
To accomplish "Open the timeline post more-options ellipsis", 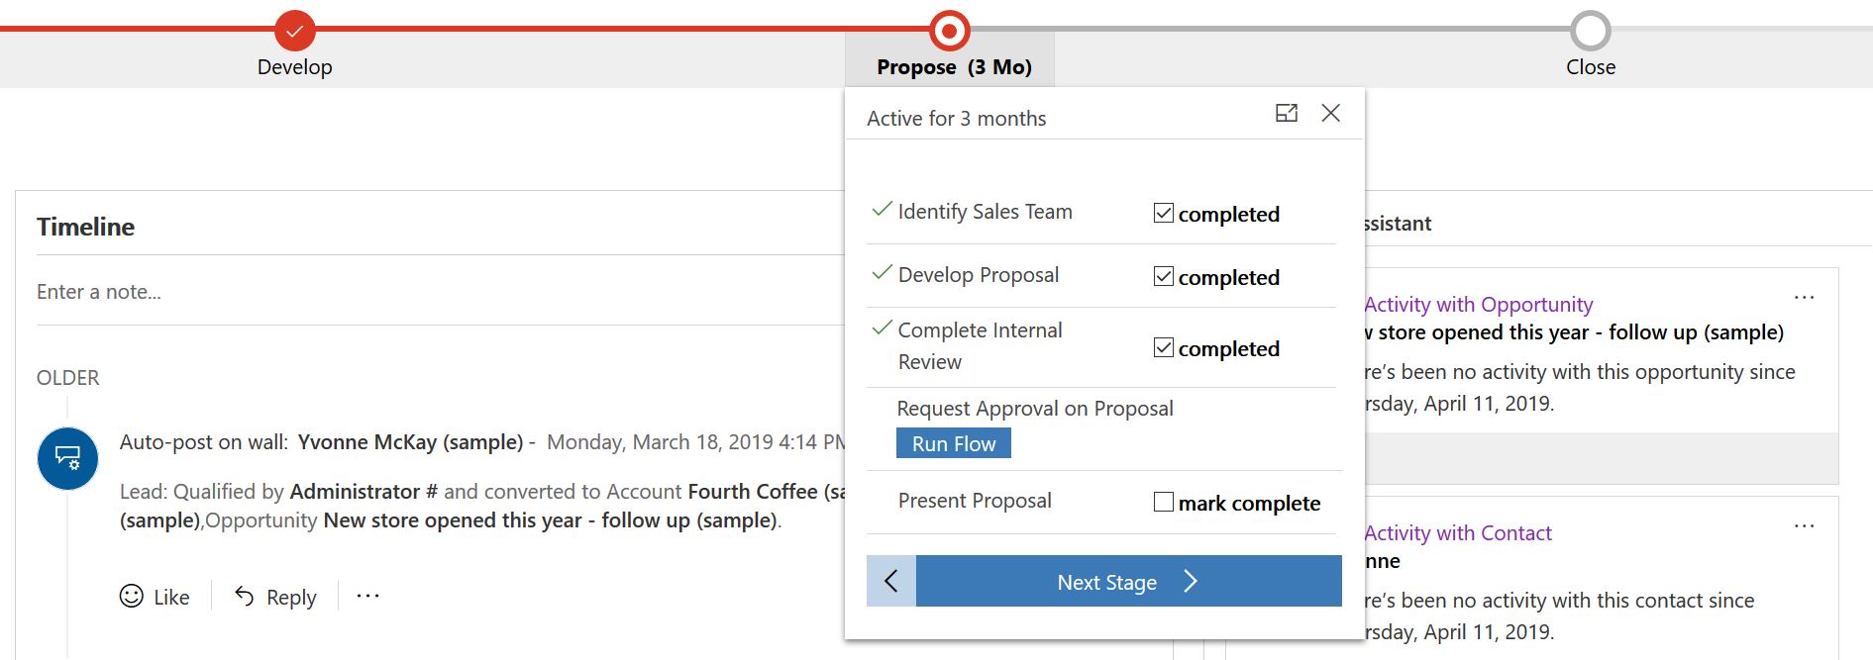I will tap(367, 596).
